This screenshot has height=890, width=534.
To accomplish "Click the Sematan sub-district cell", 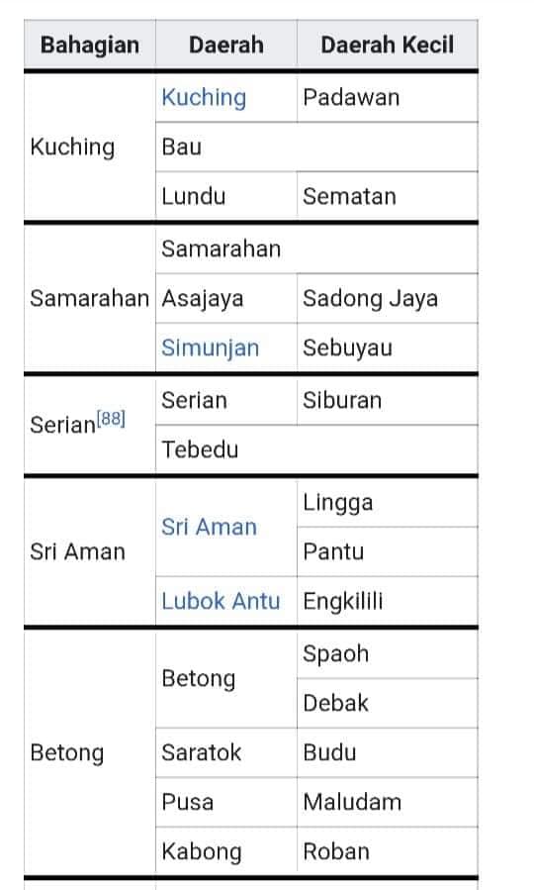I will [x=388, y=196].
